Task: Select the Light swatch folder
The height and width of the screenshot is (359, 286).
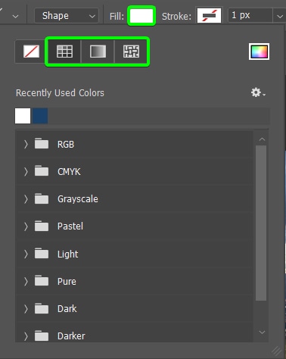Action: [x=135, y=254]
